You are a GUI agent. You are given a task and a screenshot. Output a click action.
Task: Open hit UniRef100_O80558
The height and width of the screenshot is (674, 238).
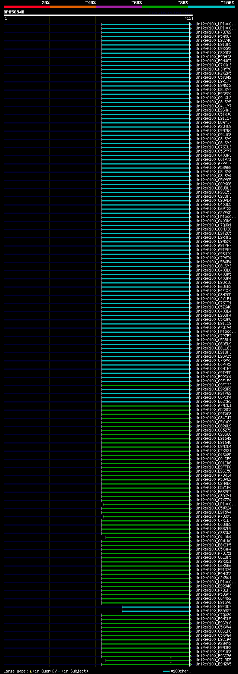tap(213, 53)
